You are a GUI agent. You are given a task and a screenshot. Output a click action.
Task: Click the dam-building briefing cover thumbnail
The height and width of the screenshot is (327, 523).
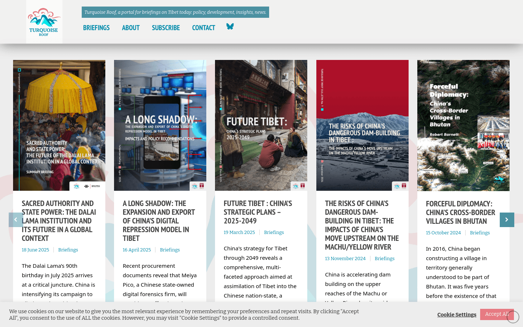(362, 125)
